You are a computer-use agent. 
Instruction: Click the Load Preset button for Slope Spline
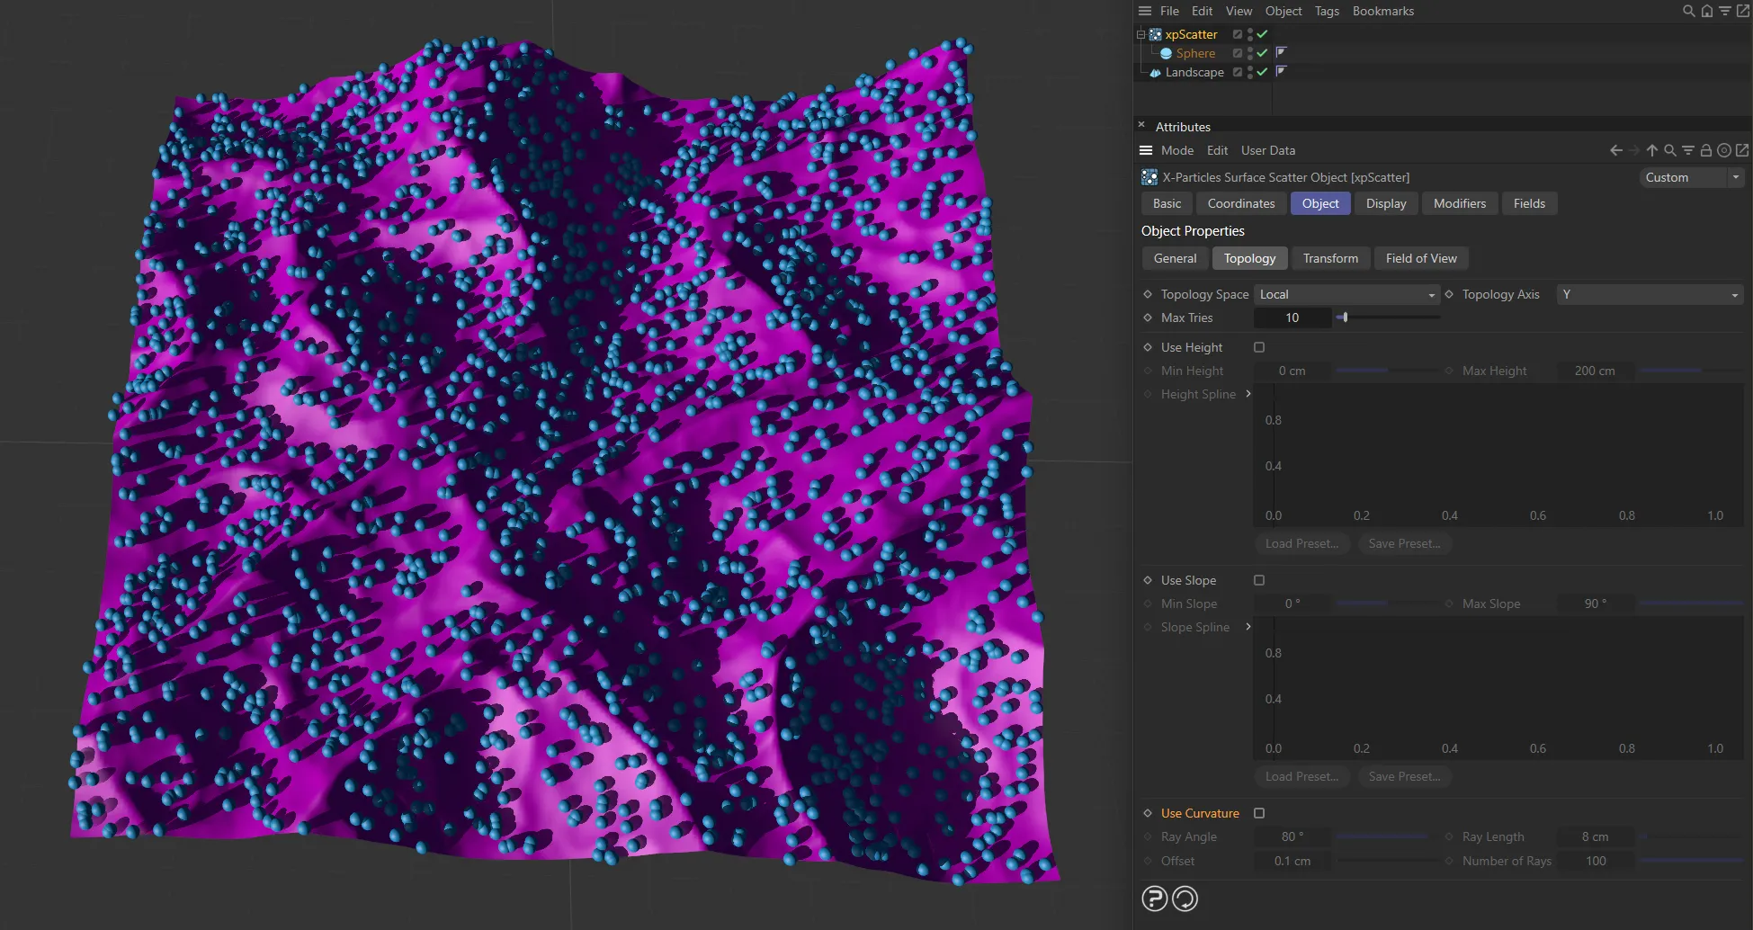click(x=1301, y=776)
